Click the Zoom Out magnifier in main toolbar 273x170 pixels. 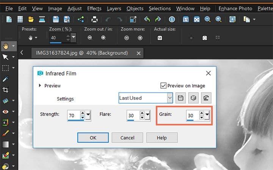pyautogui.click(x=207, y=19)
